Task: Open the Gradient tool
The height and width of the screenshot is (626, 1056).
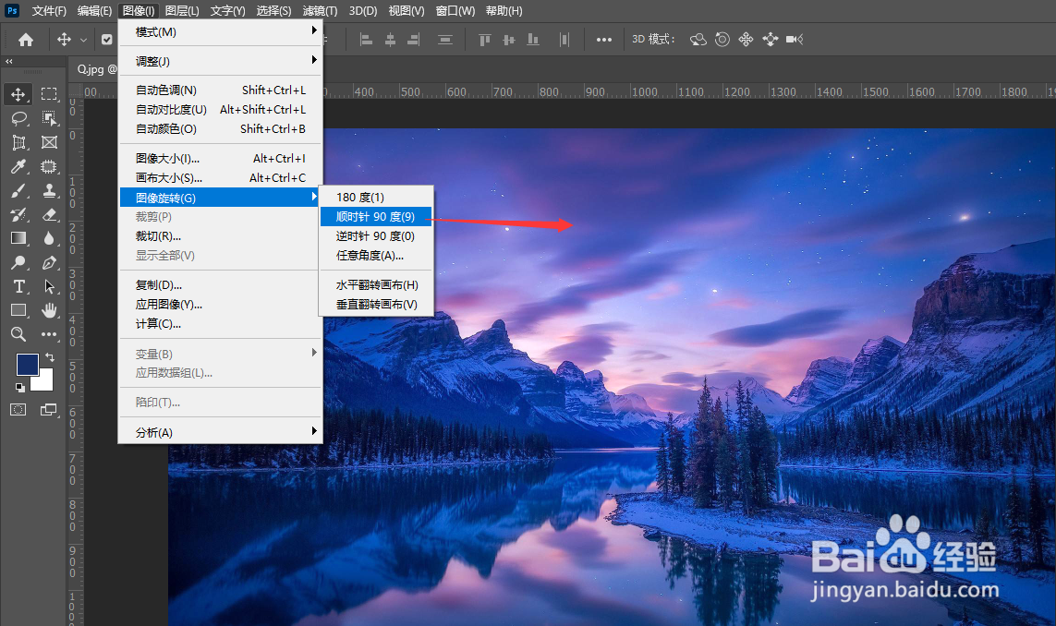Action: 19,238
